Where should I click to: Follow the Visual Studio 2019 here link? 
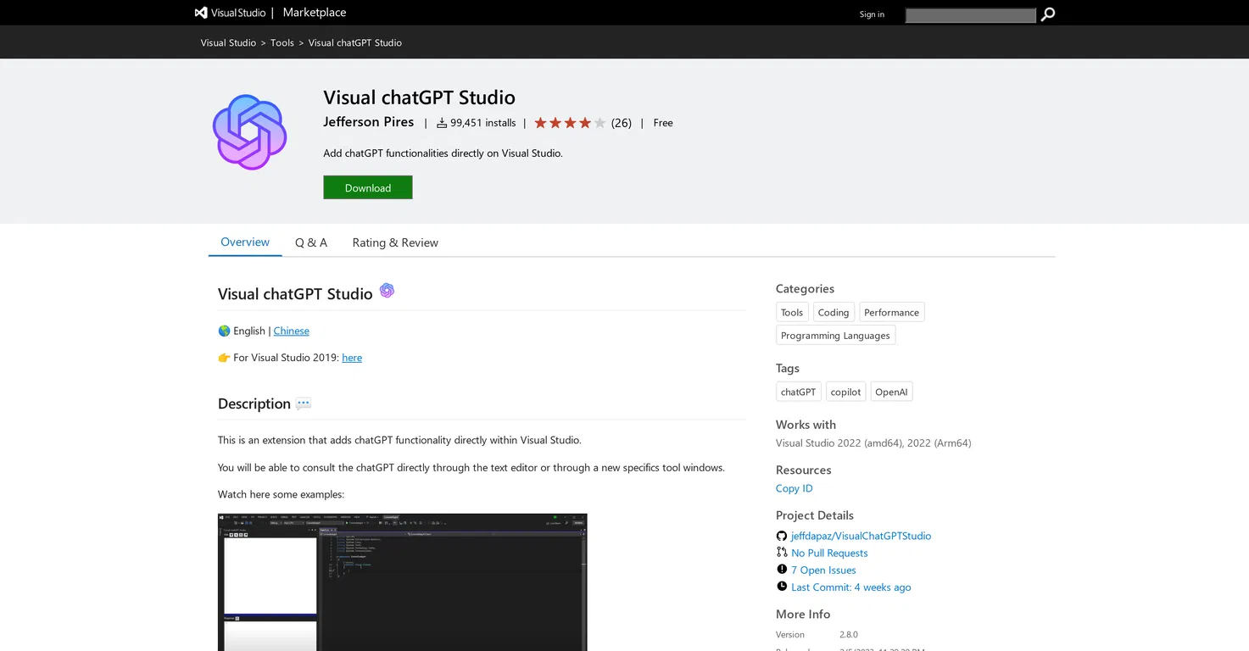click(352, 358)
